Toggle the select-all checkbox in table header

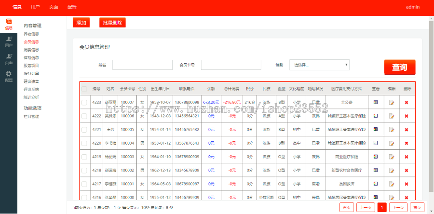click(x=84, y=89)
